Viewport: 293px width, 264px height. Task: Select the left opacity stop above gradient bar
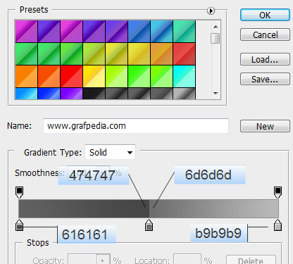point(19,192)
